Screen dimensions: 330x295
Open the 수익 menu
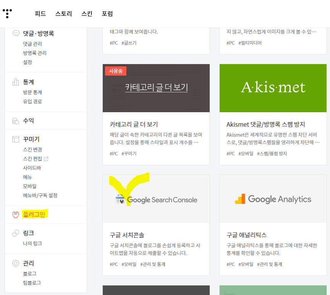(28, 121)
